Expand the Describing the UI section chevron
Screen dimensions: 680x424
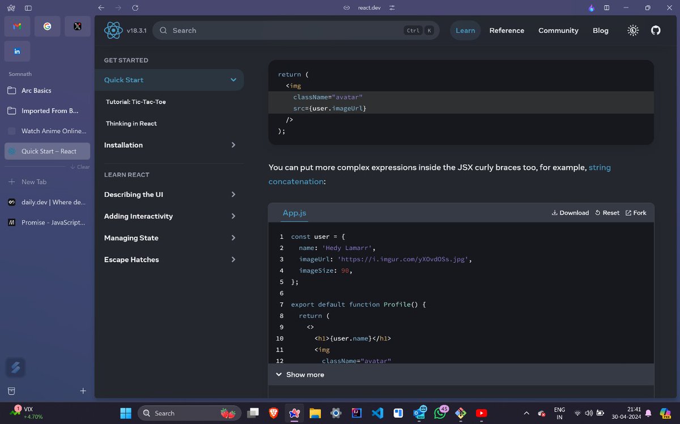(233, 194)
